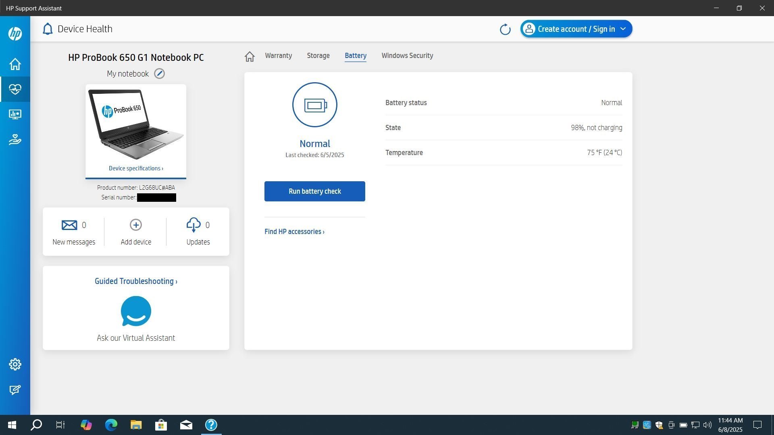The height and width of the screenshot is (435, 774).
Task: Switch to the Warranty tab
Action: [x=279, y=56]
